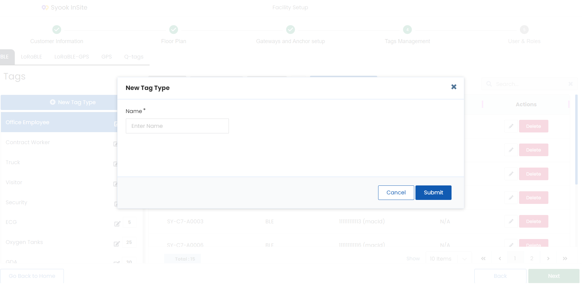
Task: Select the Tags Management step circle
Action: coord(407,30)
